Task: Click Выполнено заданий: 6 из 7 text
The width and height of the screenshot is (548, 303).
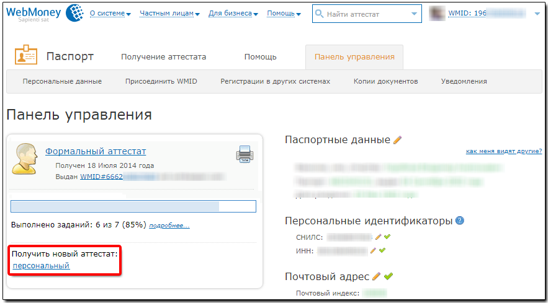Action: coord(79,225)
